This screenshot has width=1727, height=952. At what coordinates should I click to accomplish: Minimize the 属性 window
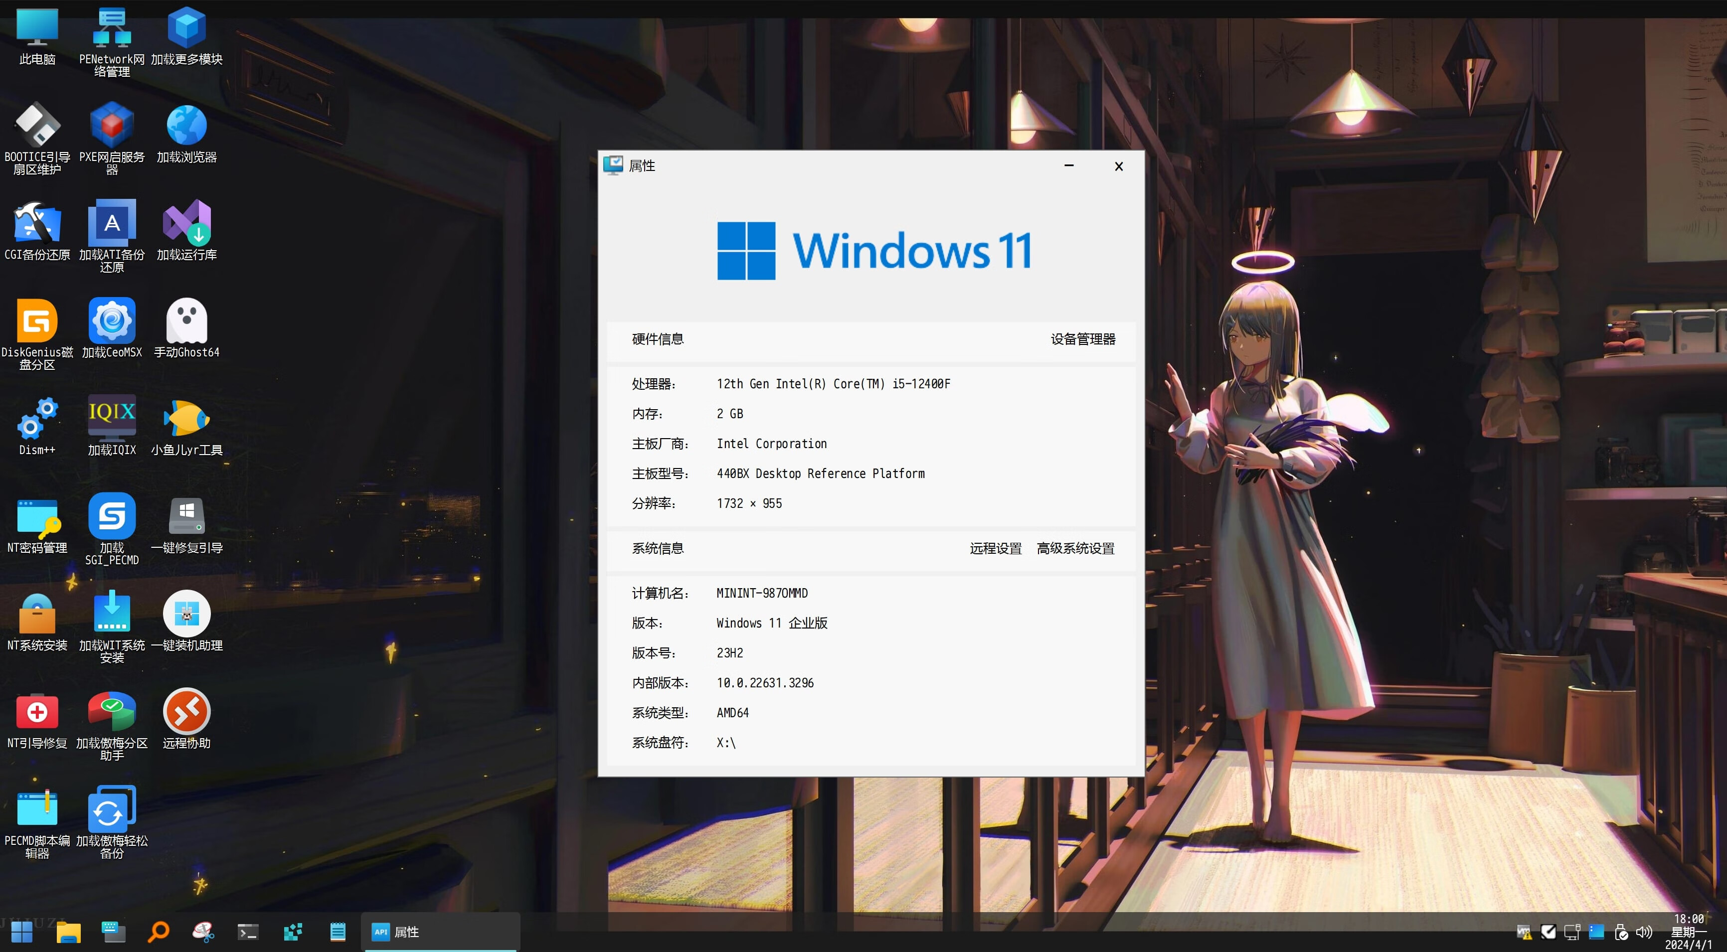coord(1068,165)
